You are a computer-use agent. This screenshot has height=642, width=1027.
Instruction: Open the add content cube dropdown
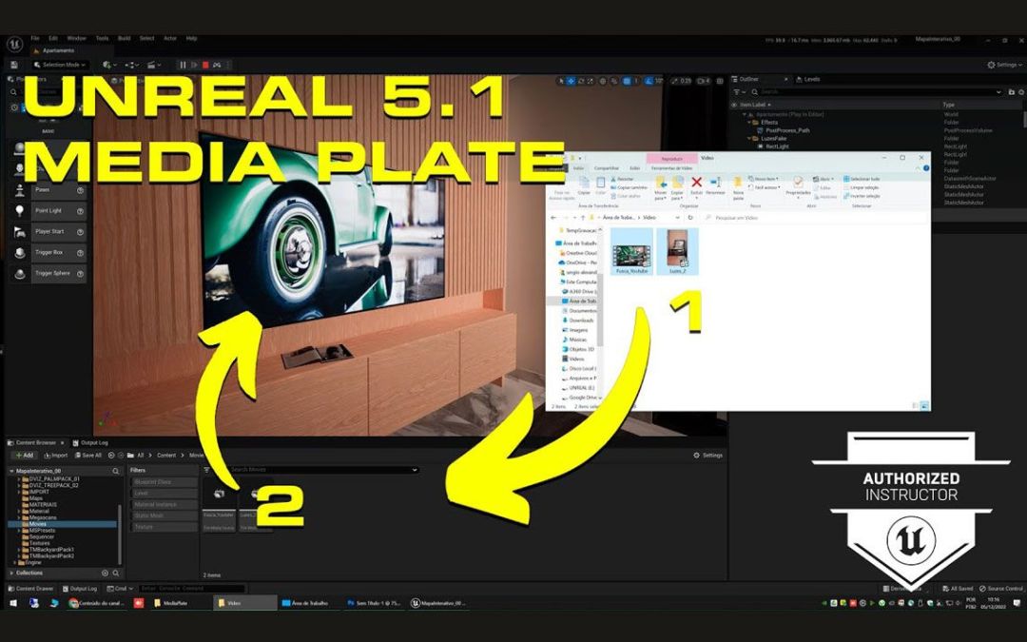click(109, 65)
